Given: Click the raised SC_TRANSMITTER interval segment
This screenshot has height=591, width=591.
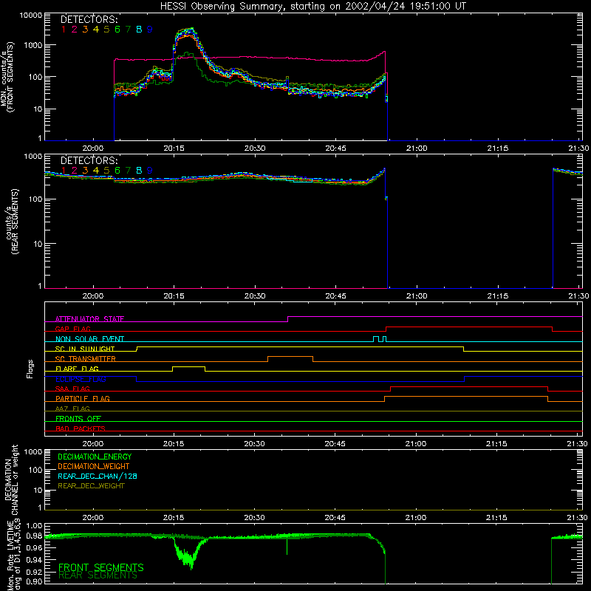Looking at the screenshot, I should [x=290, y=357].
